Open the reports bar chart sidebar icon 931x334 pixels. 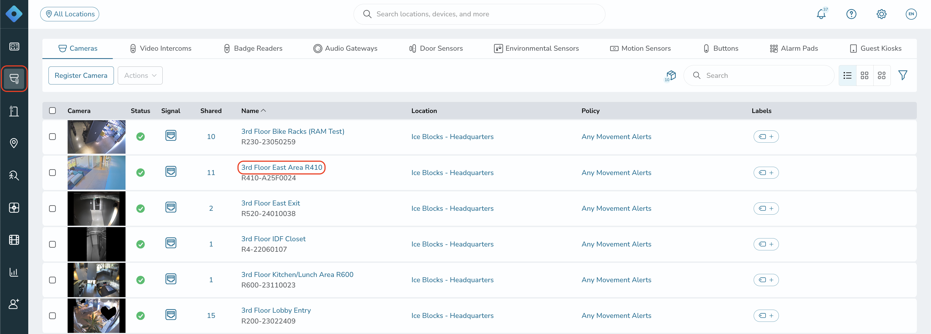(x=14, y=272)
